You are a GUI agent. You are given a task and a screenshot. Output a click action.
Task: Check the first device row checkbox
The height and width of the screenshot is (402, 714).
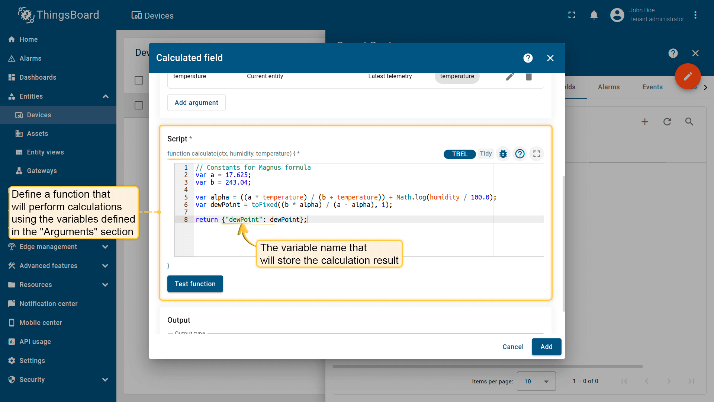tap(139, 105)
